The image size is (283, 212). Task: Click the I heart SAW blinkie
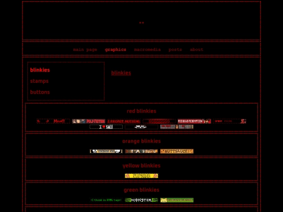[106, 127]
